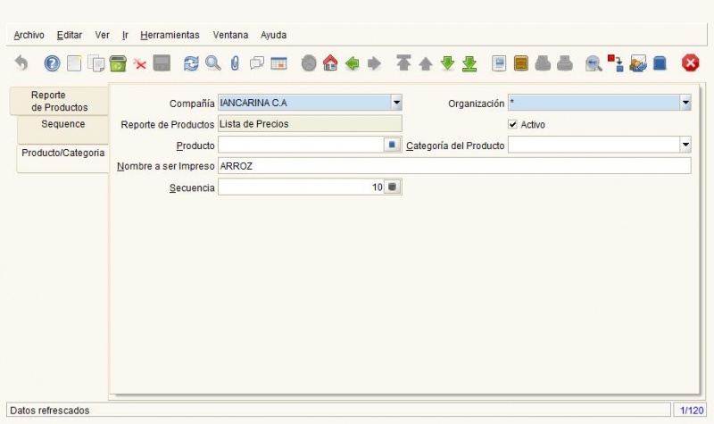
Task: Click the Producto input field
Action: pos(301,145)
